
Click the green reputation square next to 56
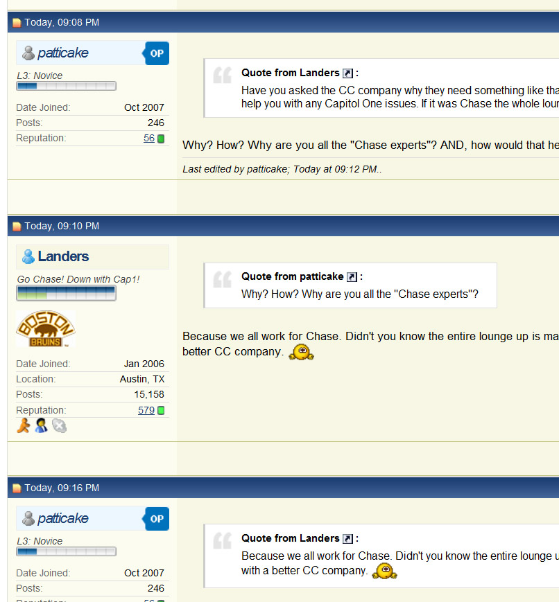click(161, 139)
